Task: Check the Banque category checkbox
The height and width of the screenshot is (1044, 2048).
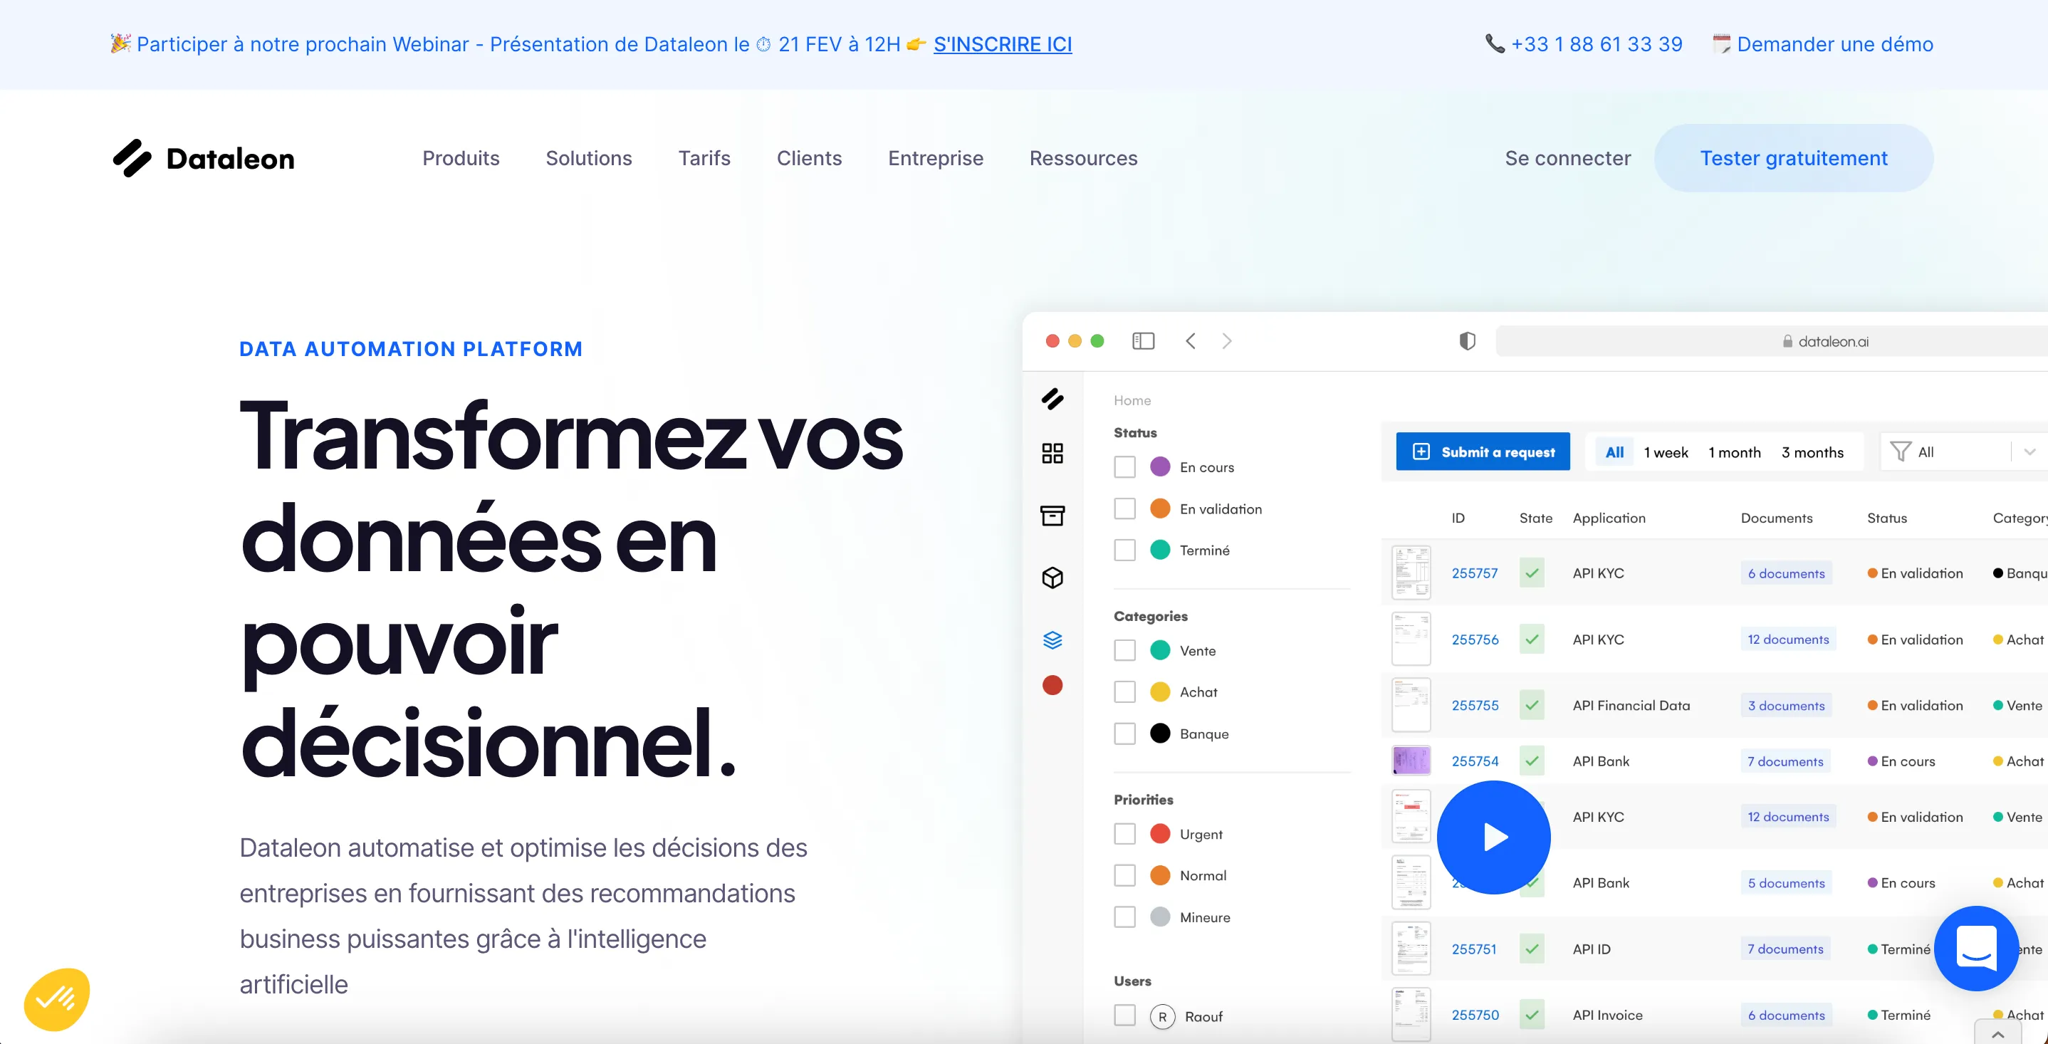Action: tap(1125, 733)
